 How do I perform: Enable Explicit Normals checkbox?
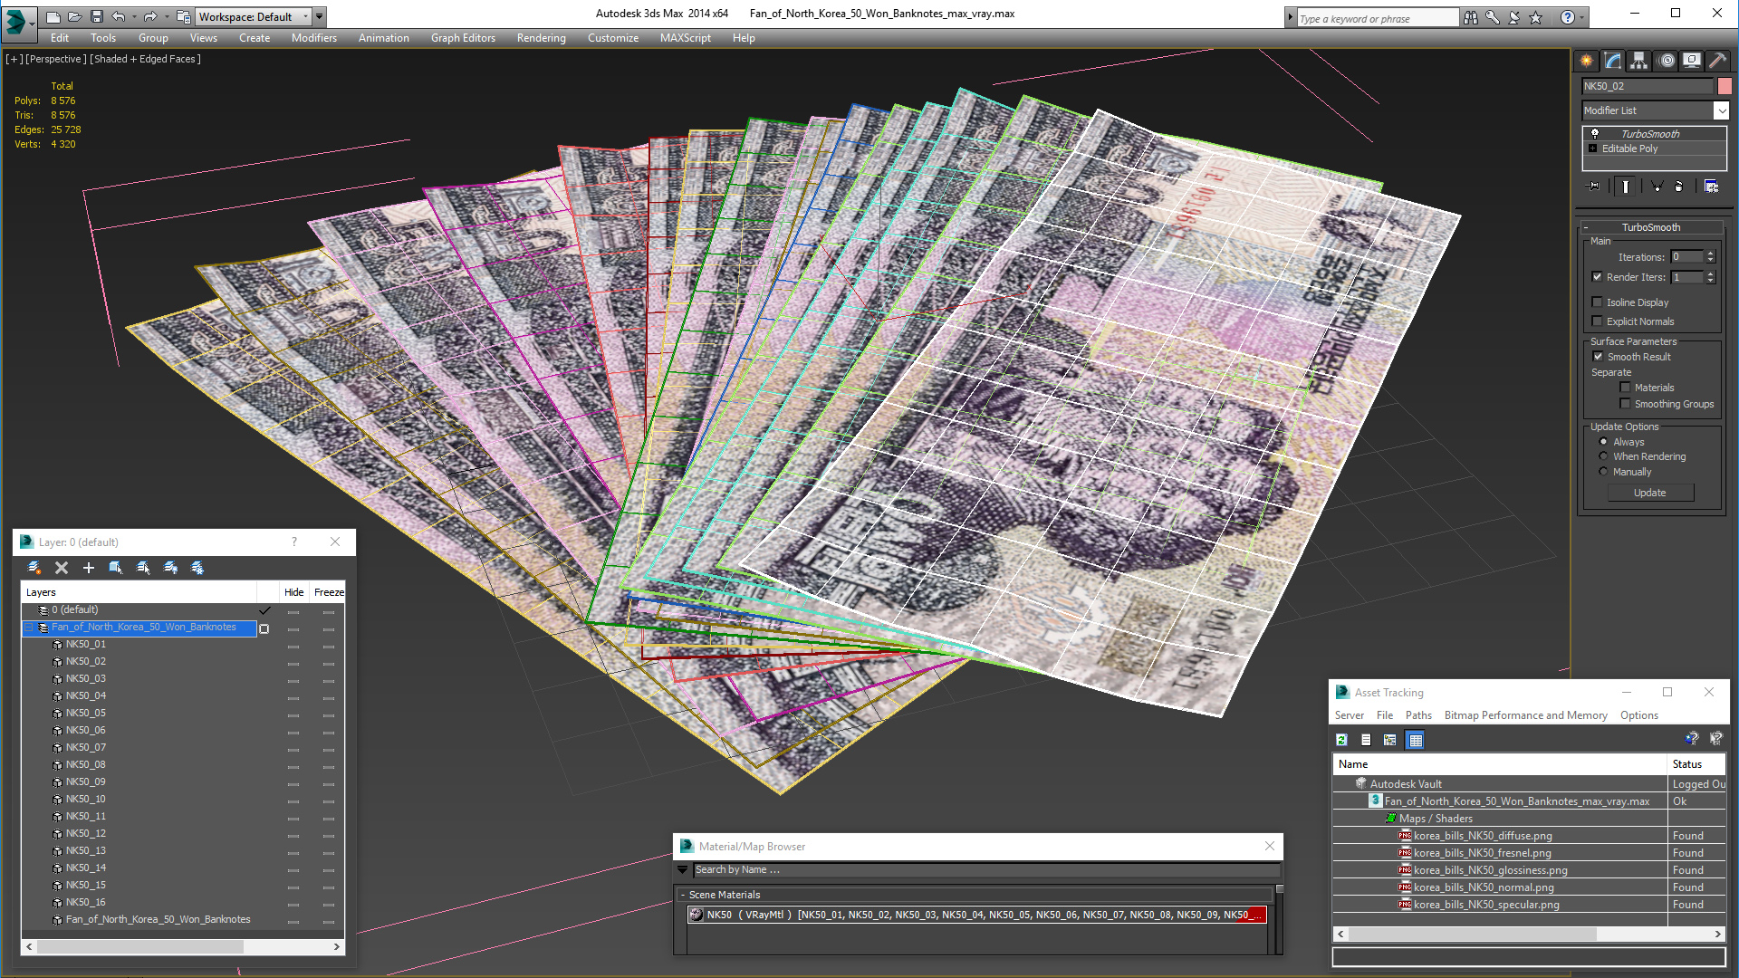click(x=1598, y=321)
